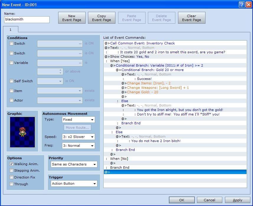253x206 pixels.
Task: Click the first Switch selector field
Action: pos(60,44)
